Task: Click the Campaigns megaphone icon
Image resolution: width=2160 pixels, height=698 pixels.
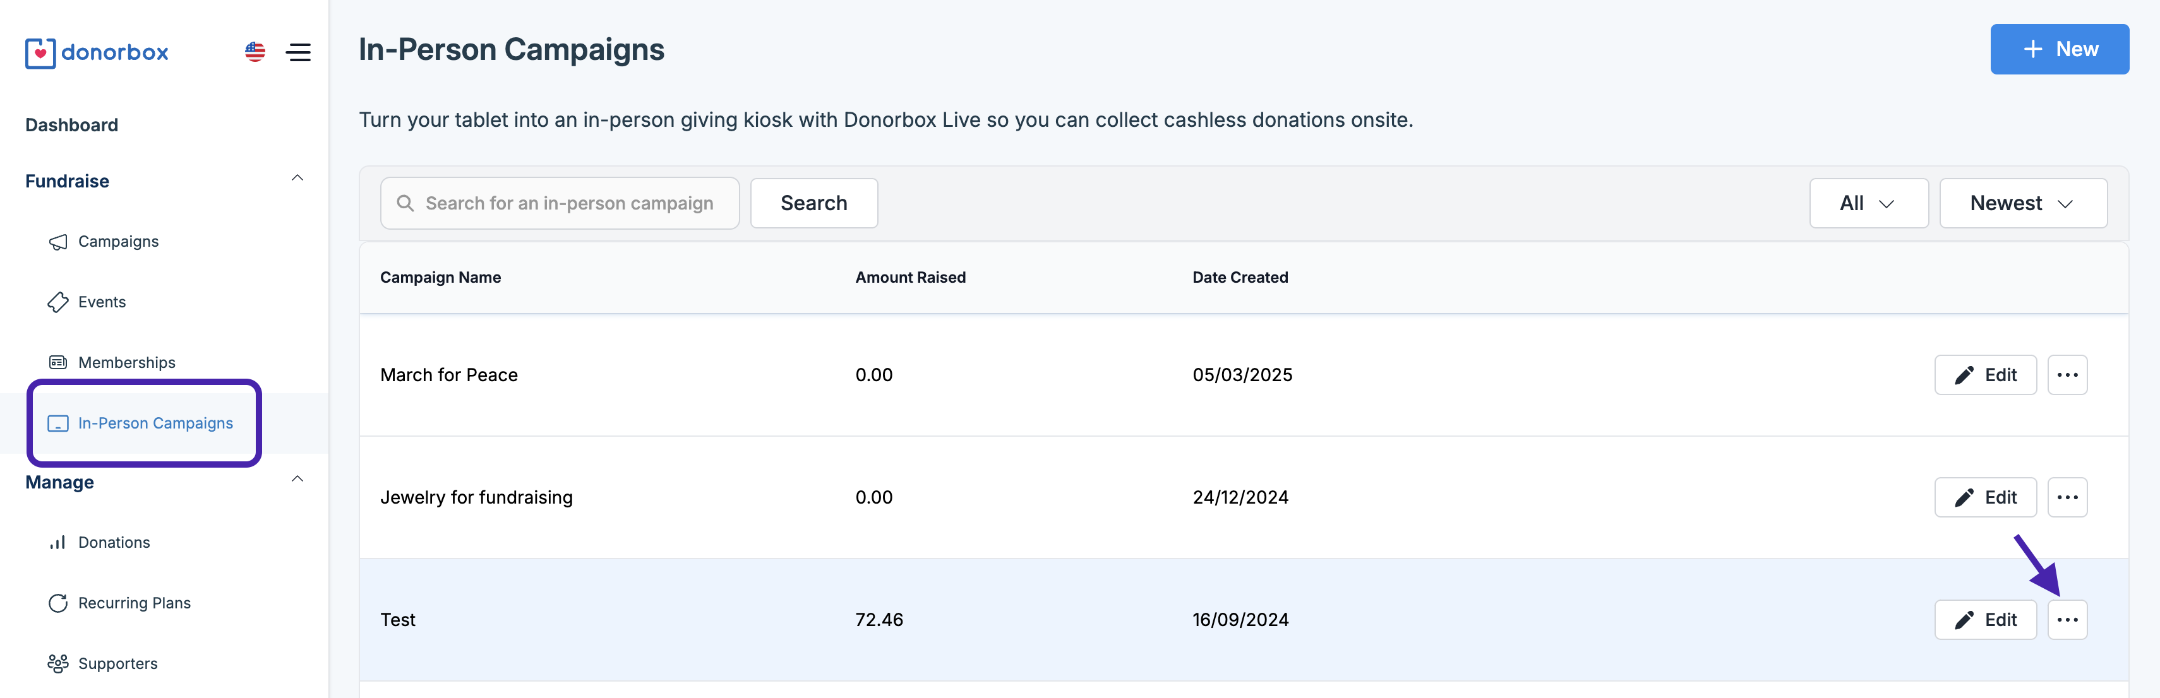Action: [x=58, y=242]
